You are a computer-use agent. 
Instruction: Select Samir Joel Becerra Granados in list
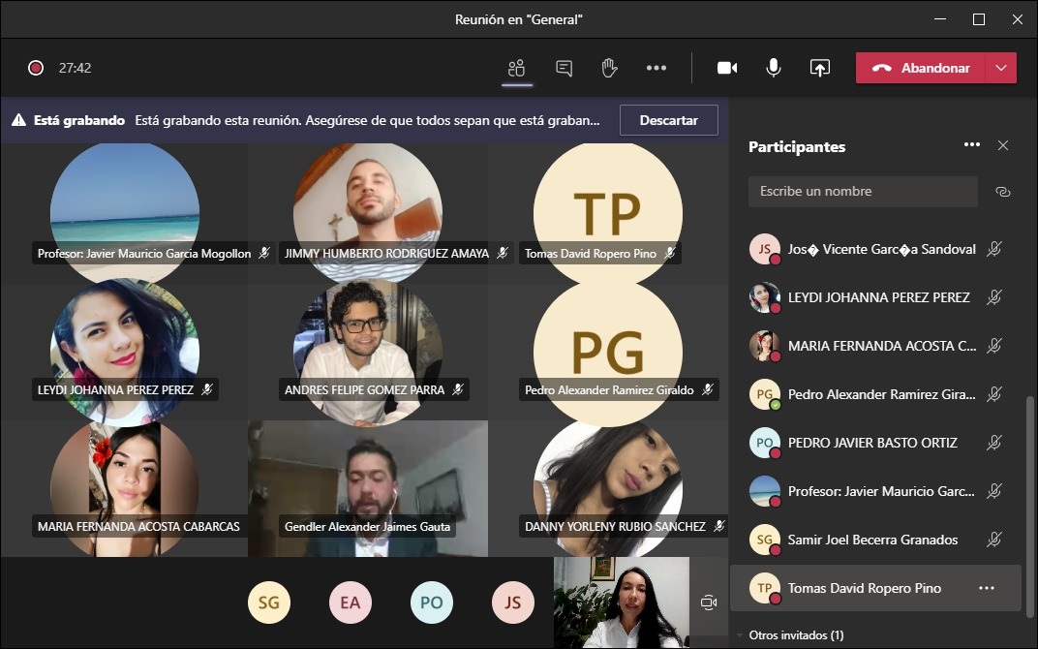tap(871, 540)
